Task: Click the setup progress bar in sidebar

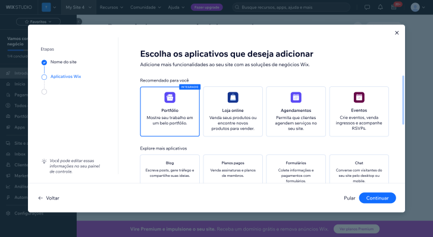Action: pyautogui.click(x=17, y=51)
